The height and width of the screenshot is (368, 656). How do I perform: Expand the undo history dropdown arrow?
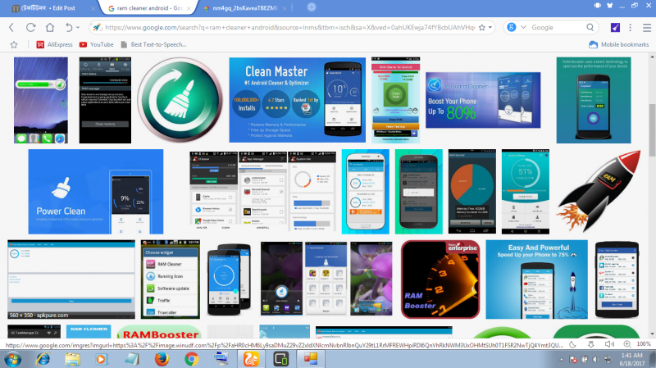(x=78, y=28)
